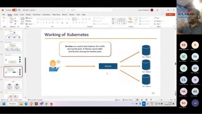Click the Copy icon
This screenshot has height=114, width=202.
click(x=15, y=21)
